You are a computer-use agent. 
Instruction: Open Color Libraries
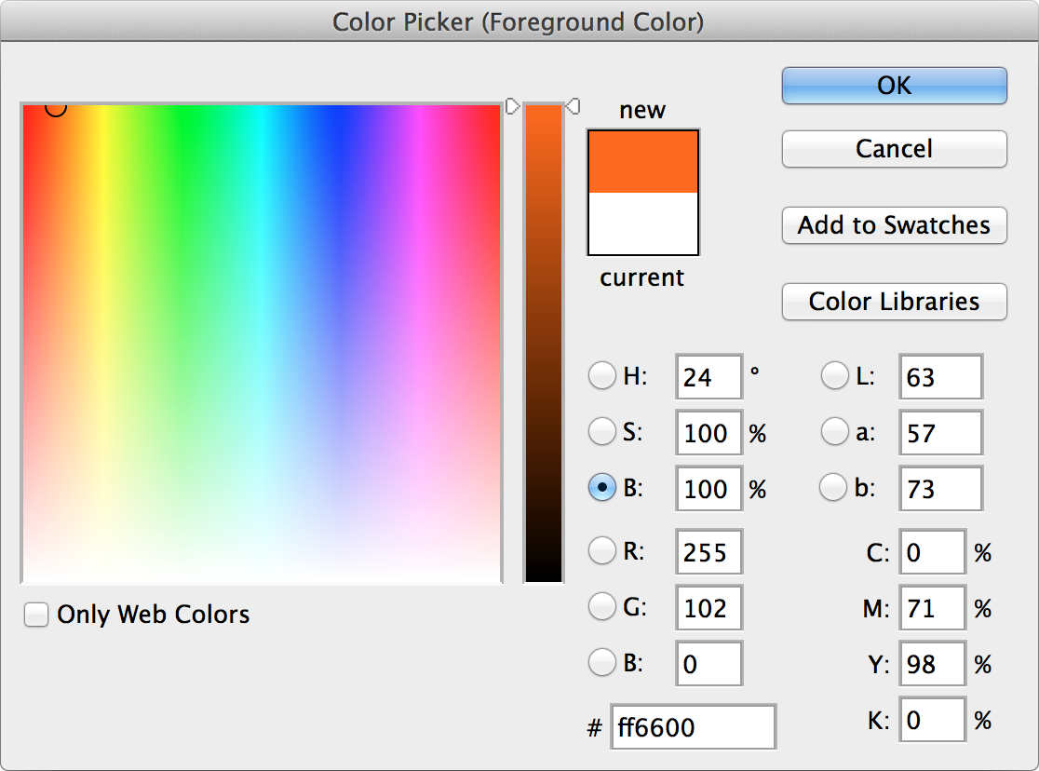coord(893,302)
